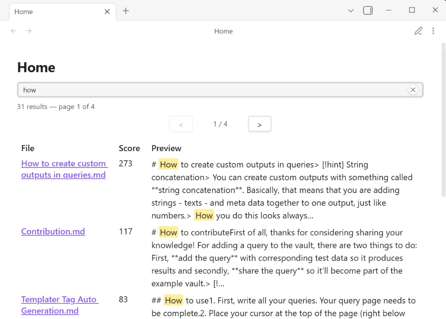
Task: Go to next results page
Action: click(259, 124)
